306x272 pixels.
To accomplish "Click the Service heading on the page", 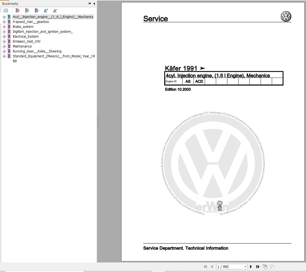I will (x=155, y=19).
